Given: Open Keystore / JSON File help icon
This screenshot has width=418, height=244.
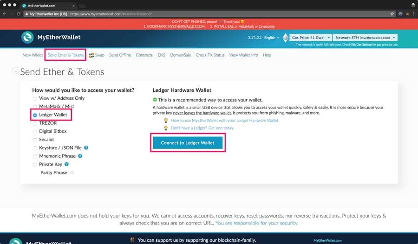Looking at the screenshot, I should pos(86,148).
